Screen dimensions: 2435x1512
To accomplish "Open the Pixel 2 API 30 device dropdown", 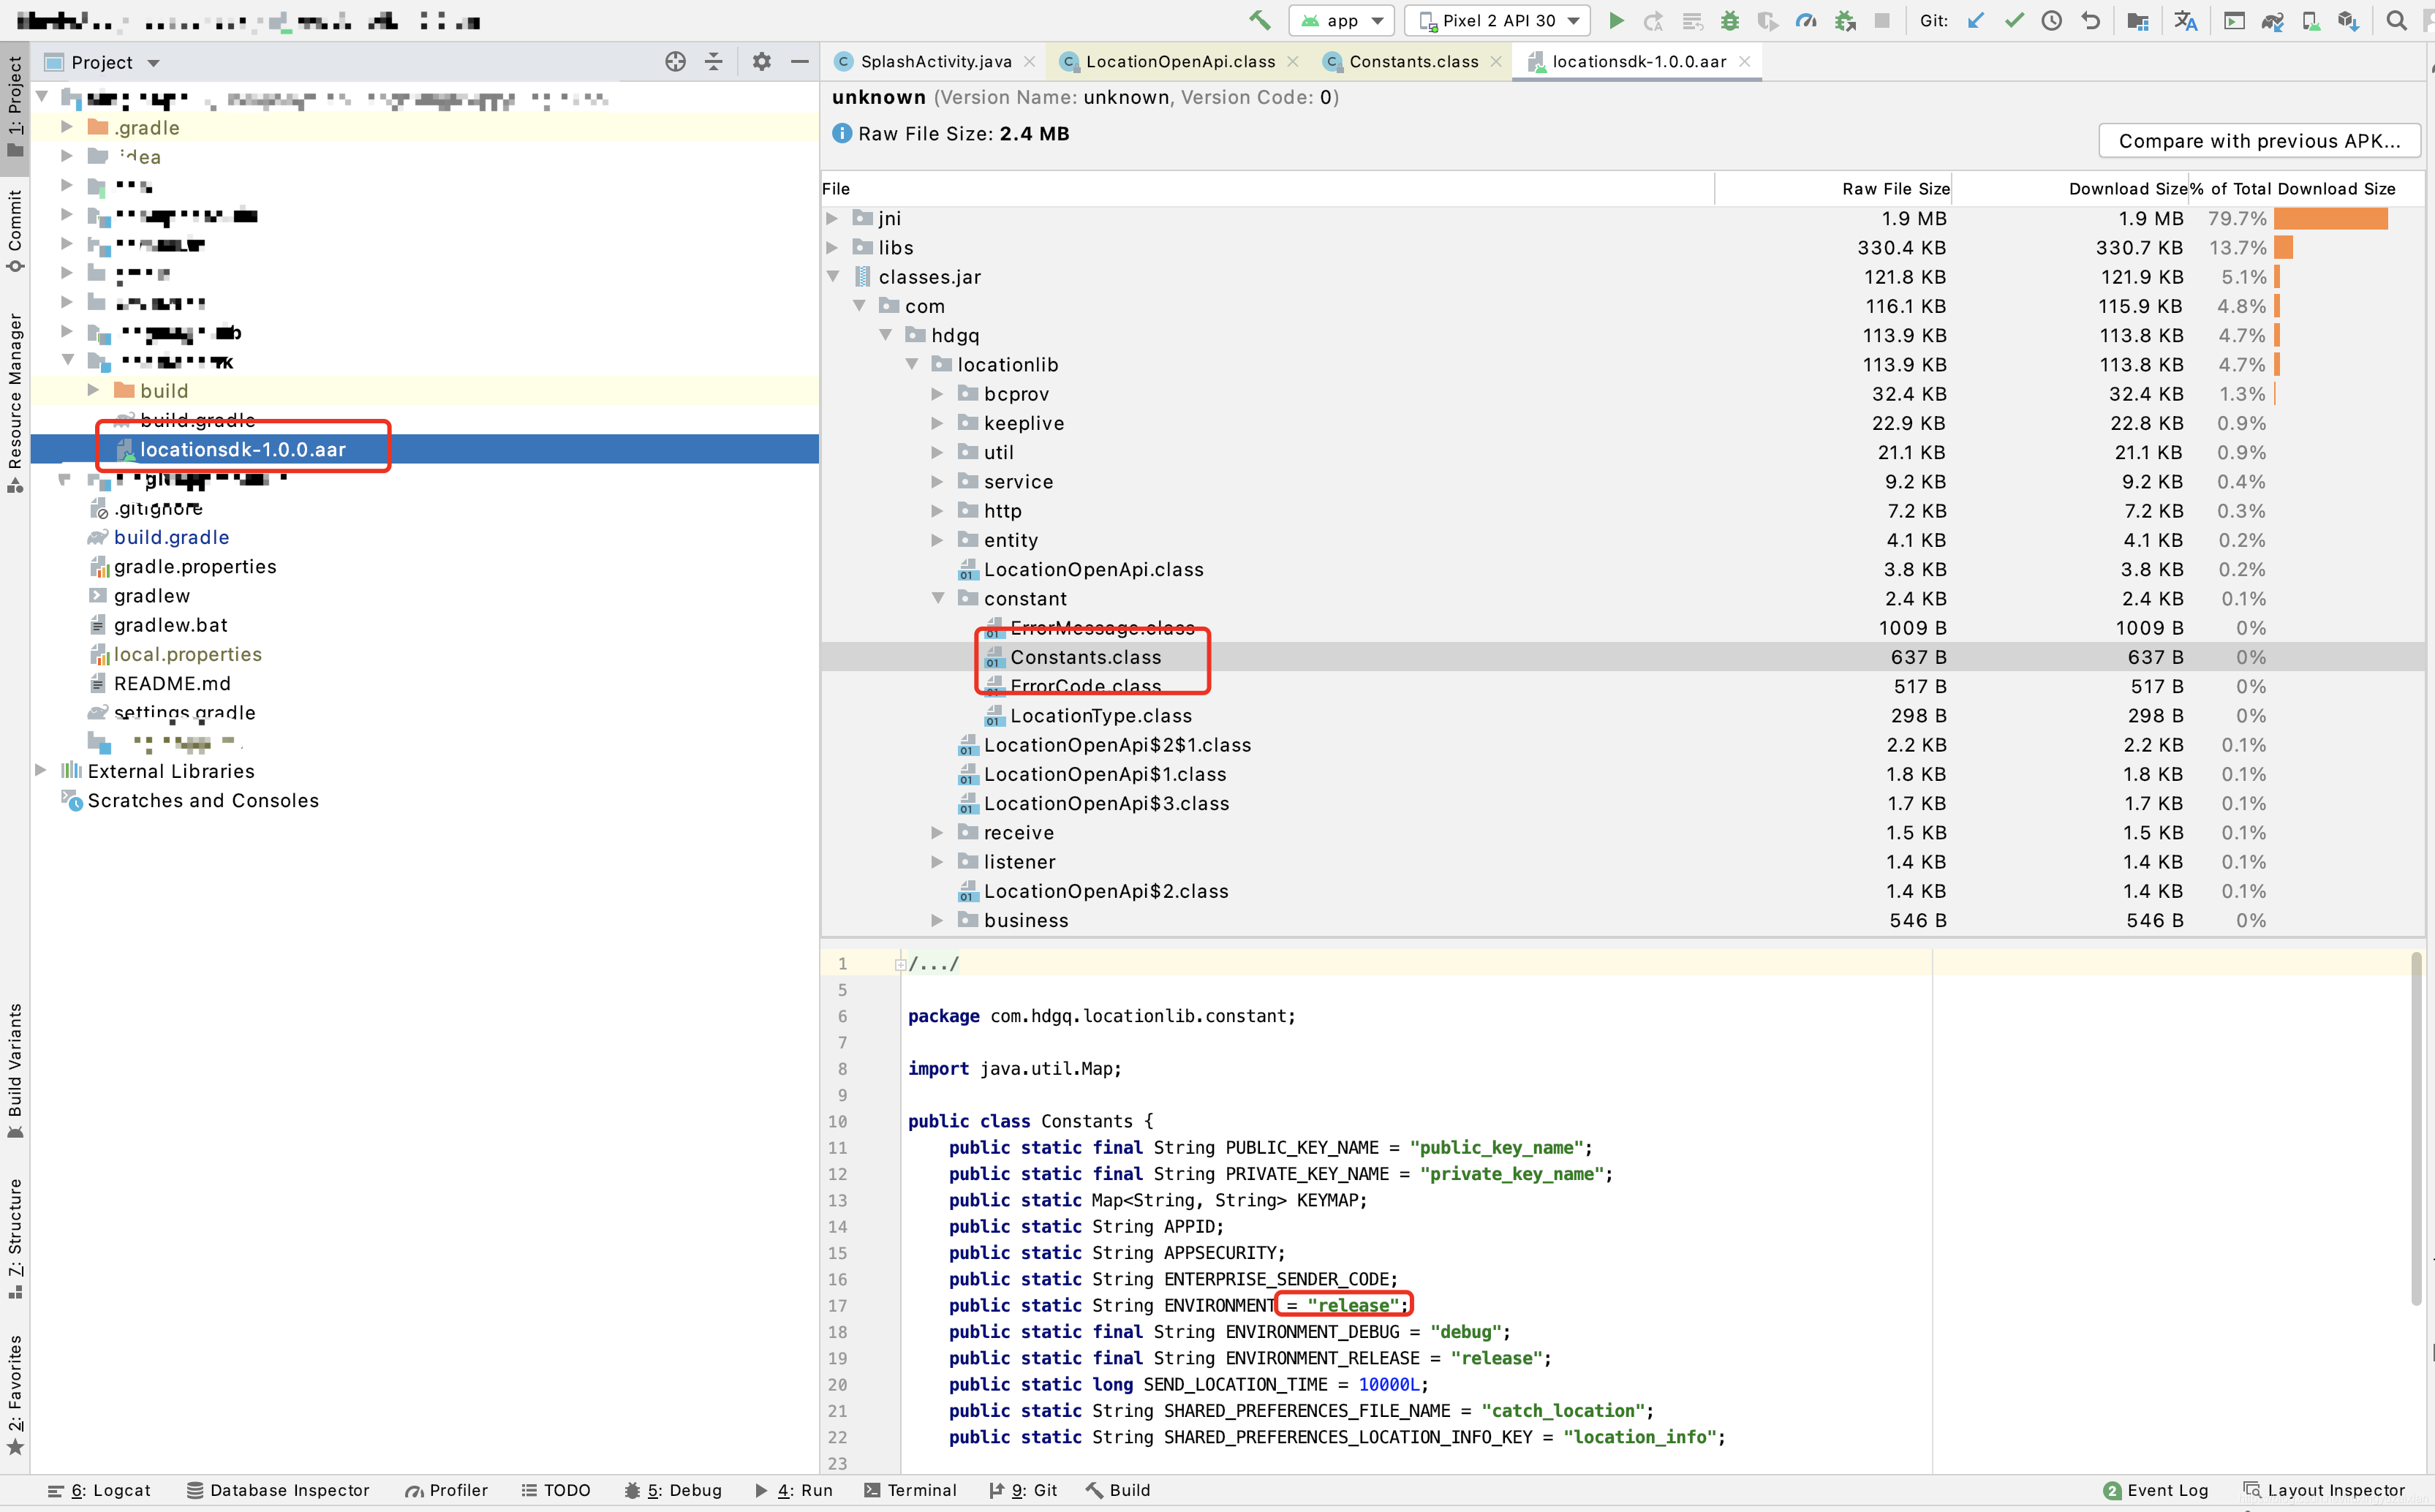I will click(x=1497, y=20).
